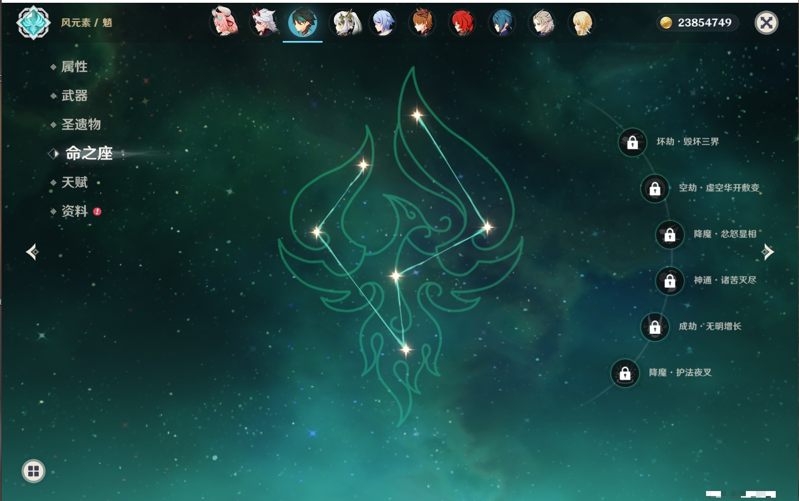Viewport: 799px width, 501px height.
Task: Open the locked 坏劫·毁坏三界 constellation node
Action: coord(632,142)
